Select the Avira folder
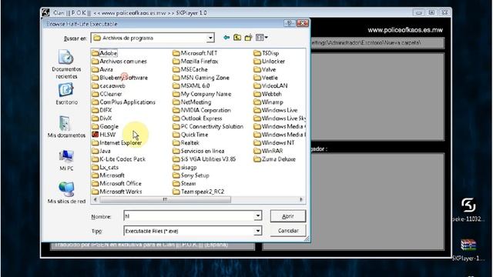493x277 pixels. (102, 69)
